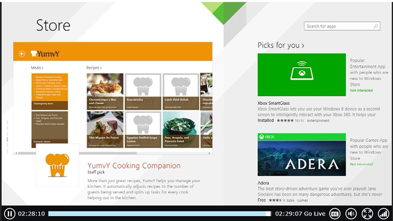The width and height of the screenshot is (393, 221).
Task: Click the orange YumvY chef hat icon
Action: coord(57,165)
